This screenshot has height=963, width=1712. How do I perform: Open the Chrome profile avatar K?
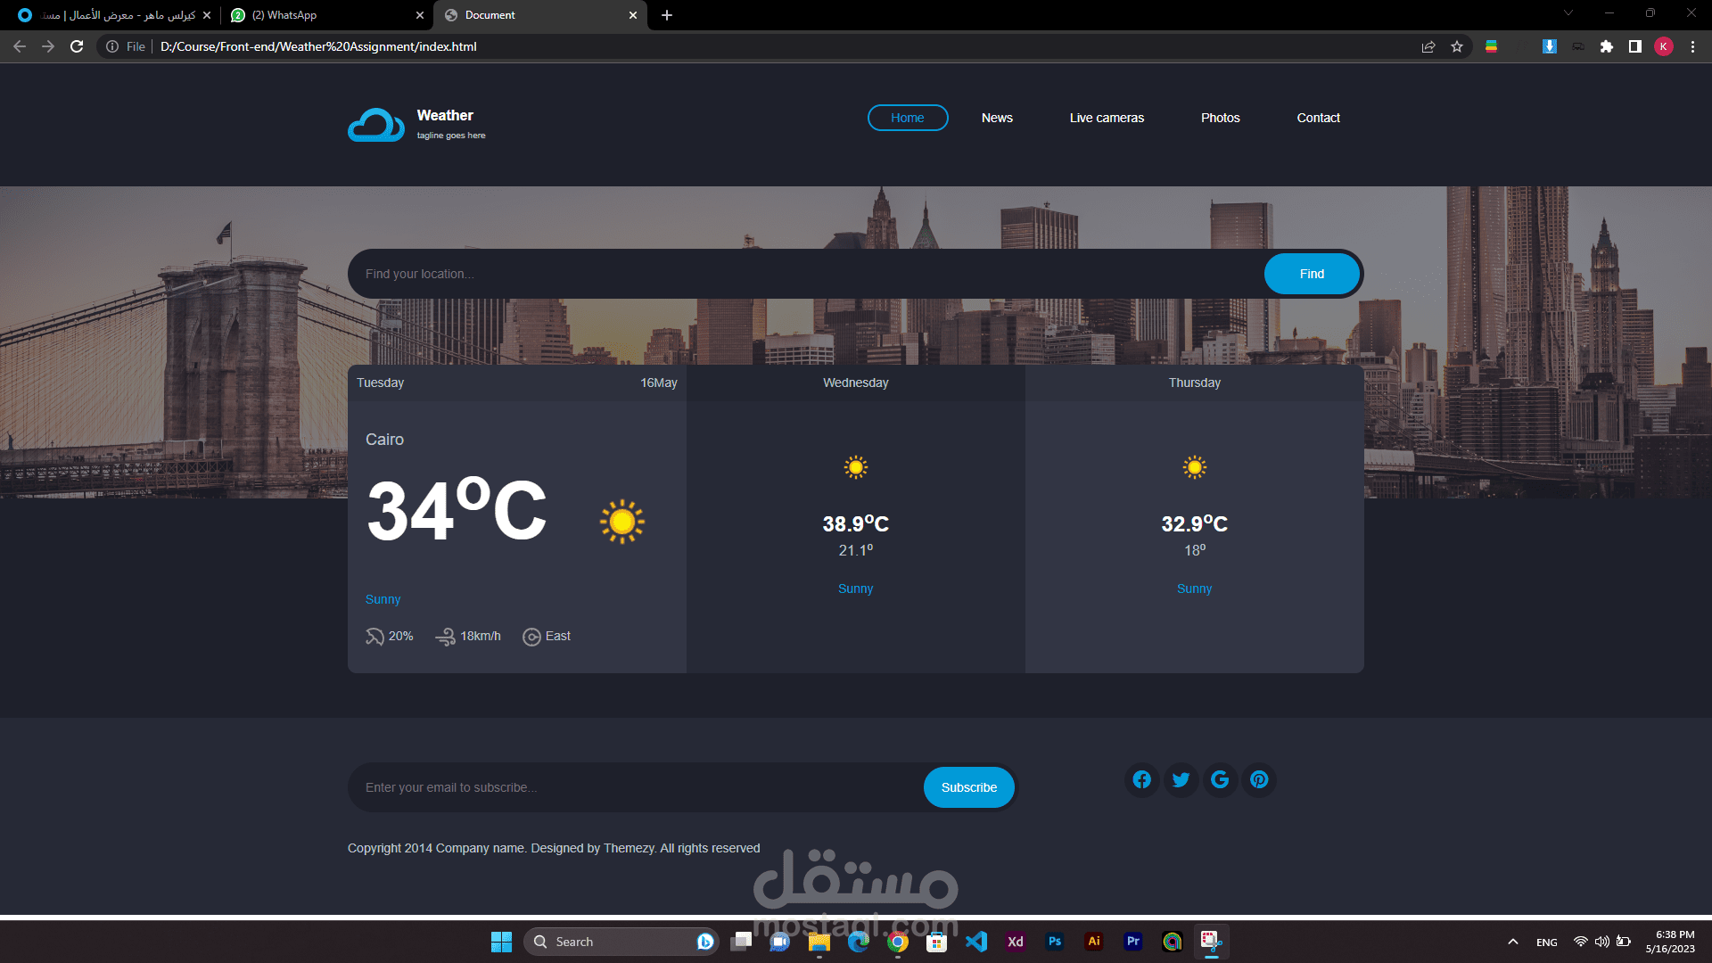tap(1664, 46)
